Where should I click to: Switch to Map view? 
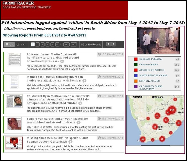click(x=21, y=45)
